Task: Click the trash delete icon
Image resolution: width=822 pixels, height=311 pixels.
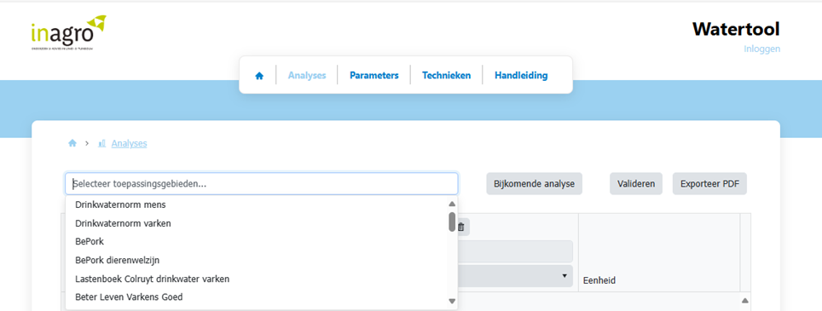Action: tap(461, 227)
